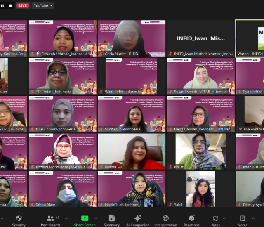264x227 pixels.
Task: Click muted mic icon on AD Eridani tile
Action: point(32,92)
